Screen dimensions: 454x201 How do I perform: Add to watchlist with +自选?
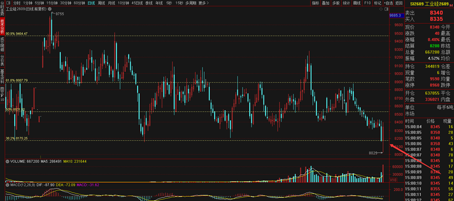pos(388,3)
